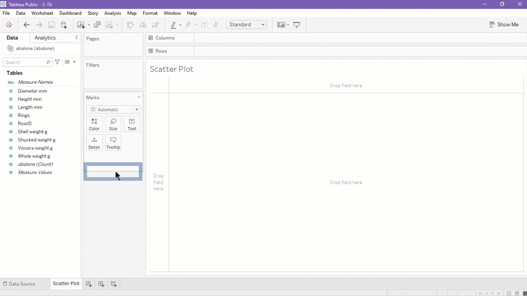Click the Text marks card button

point(132,124)
